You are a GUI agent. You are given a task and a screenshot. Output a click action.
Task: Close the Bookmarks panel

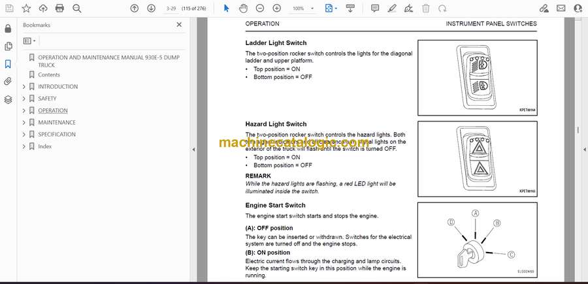(179, 25)
